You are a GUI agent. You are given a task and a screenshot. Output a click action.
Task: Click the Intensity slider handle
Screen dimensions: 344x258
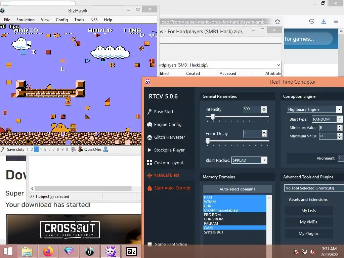[x=213, y=117]
